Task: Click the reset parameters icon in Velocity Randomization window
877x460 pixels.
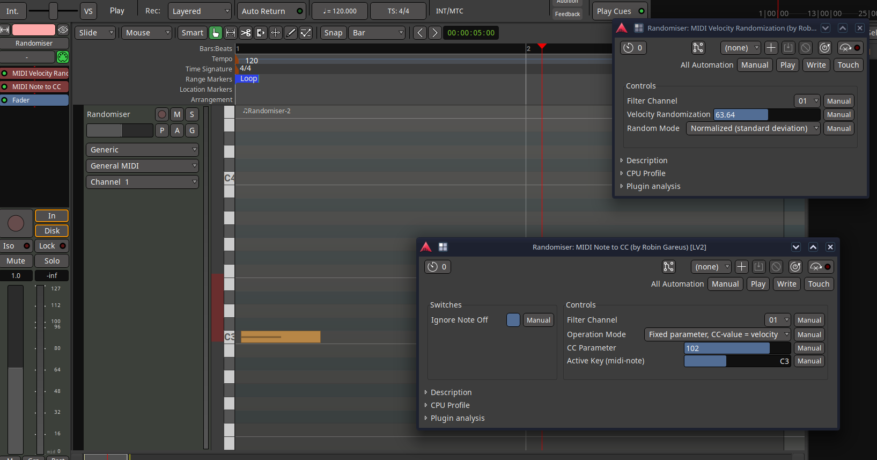Action: pos(824,48)
